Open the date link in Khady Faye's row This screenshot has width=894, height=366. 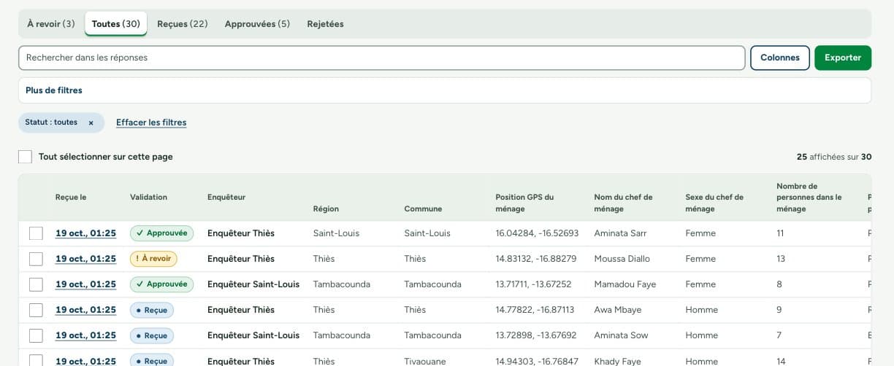coord(85,361)
